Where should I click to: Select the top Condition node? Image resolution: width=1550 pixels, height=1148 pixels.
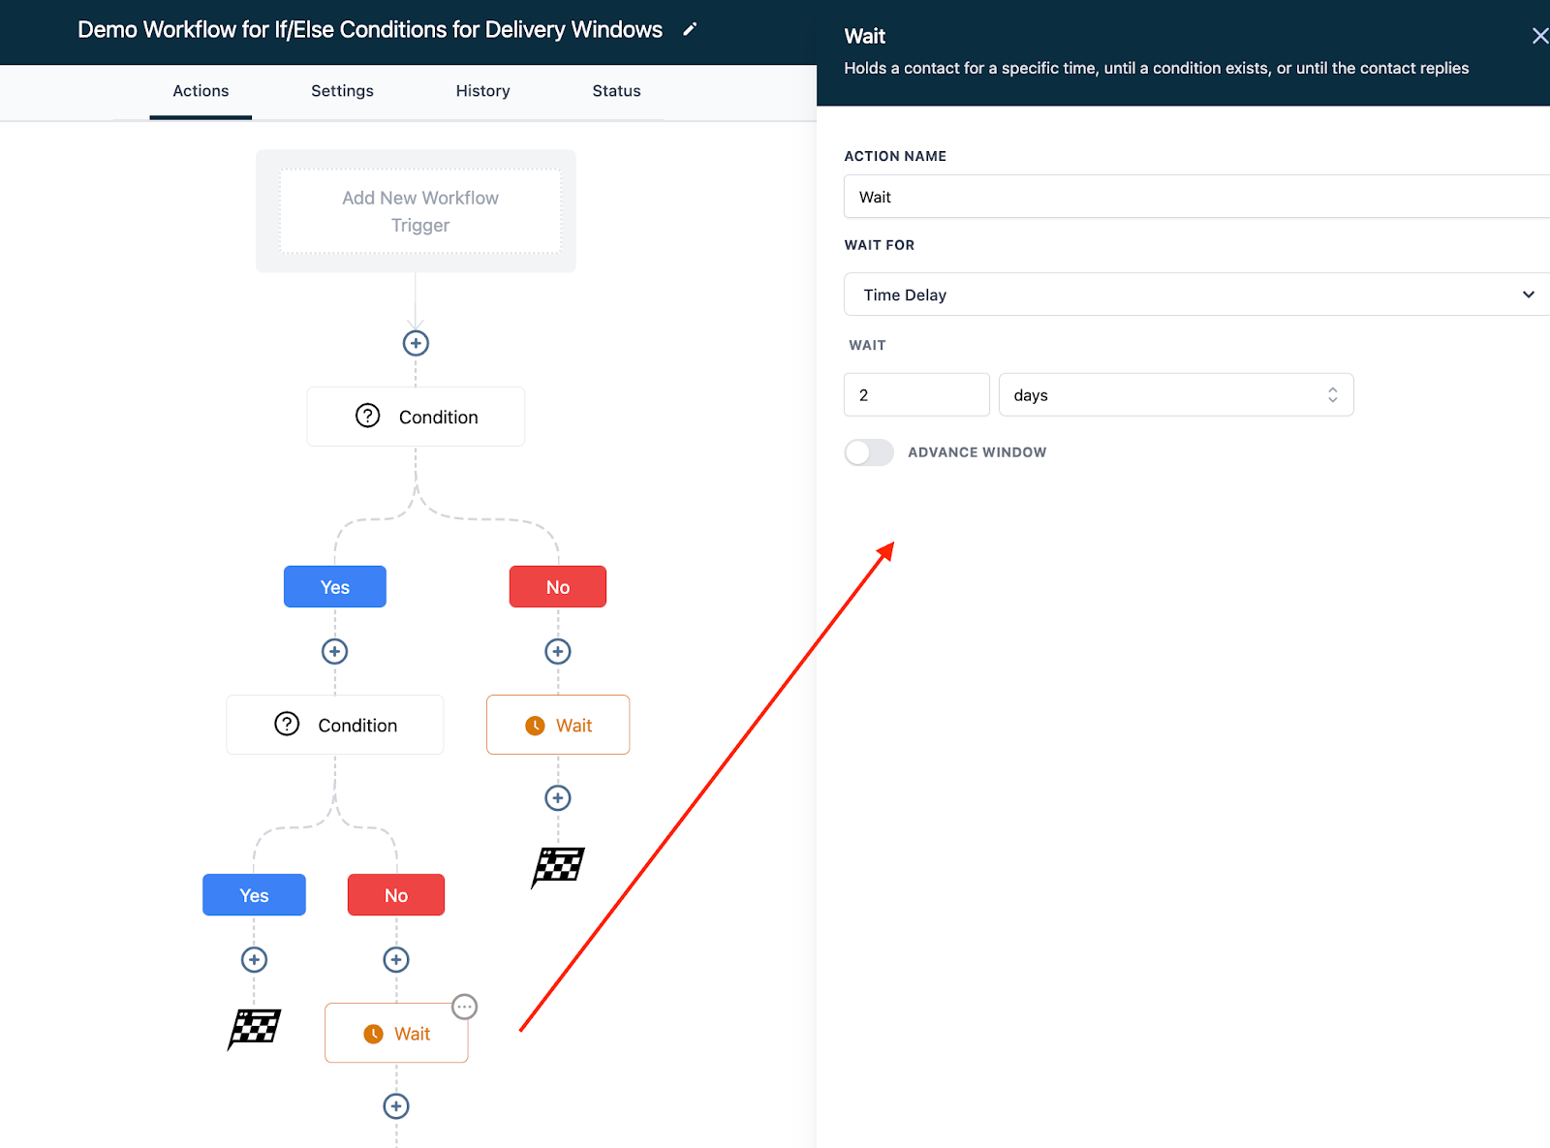416,417
